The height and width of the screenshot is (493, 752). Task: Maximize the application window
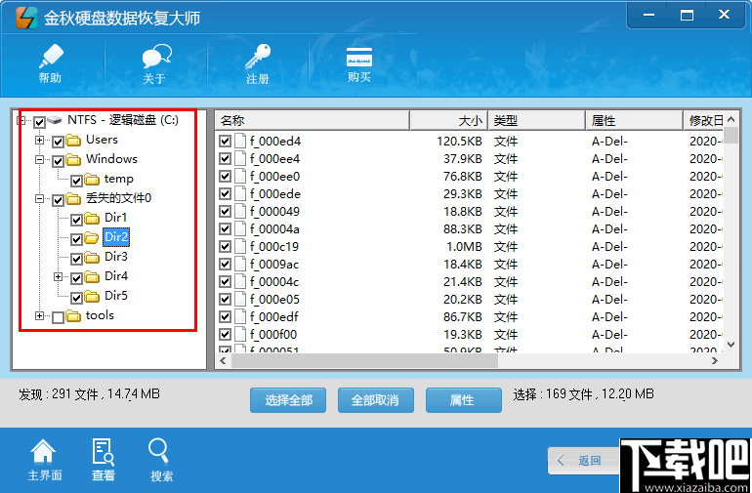[687, 16]
